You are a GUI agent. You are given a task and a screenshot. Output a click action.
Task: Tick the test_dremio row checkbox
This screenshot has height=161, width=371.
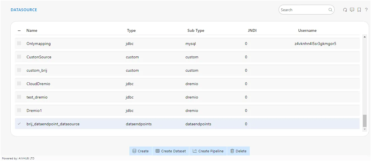(x=19, y=97)
